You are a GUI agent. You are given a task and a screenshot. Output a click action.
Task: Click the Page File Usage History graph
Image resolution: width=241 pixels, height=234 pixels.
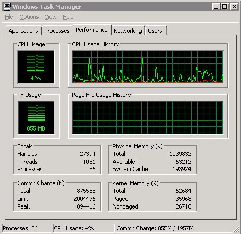click(148, 118)
